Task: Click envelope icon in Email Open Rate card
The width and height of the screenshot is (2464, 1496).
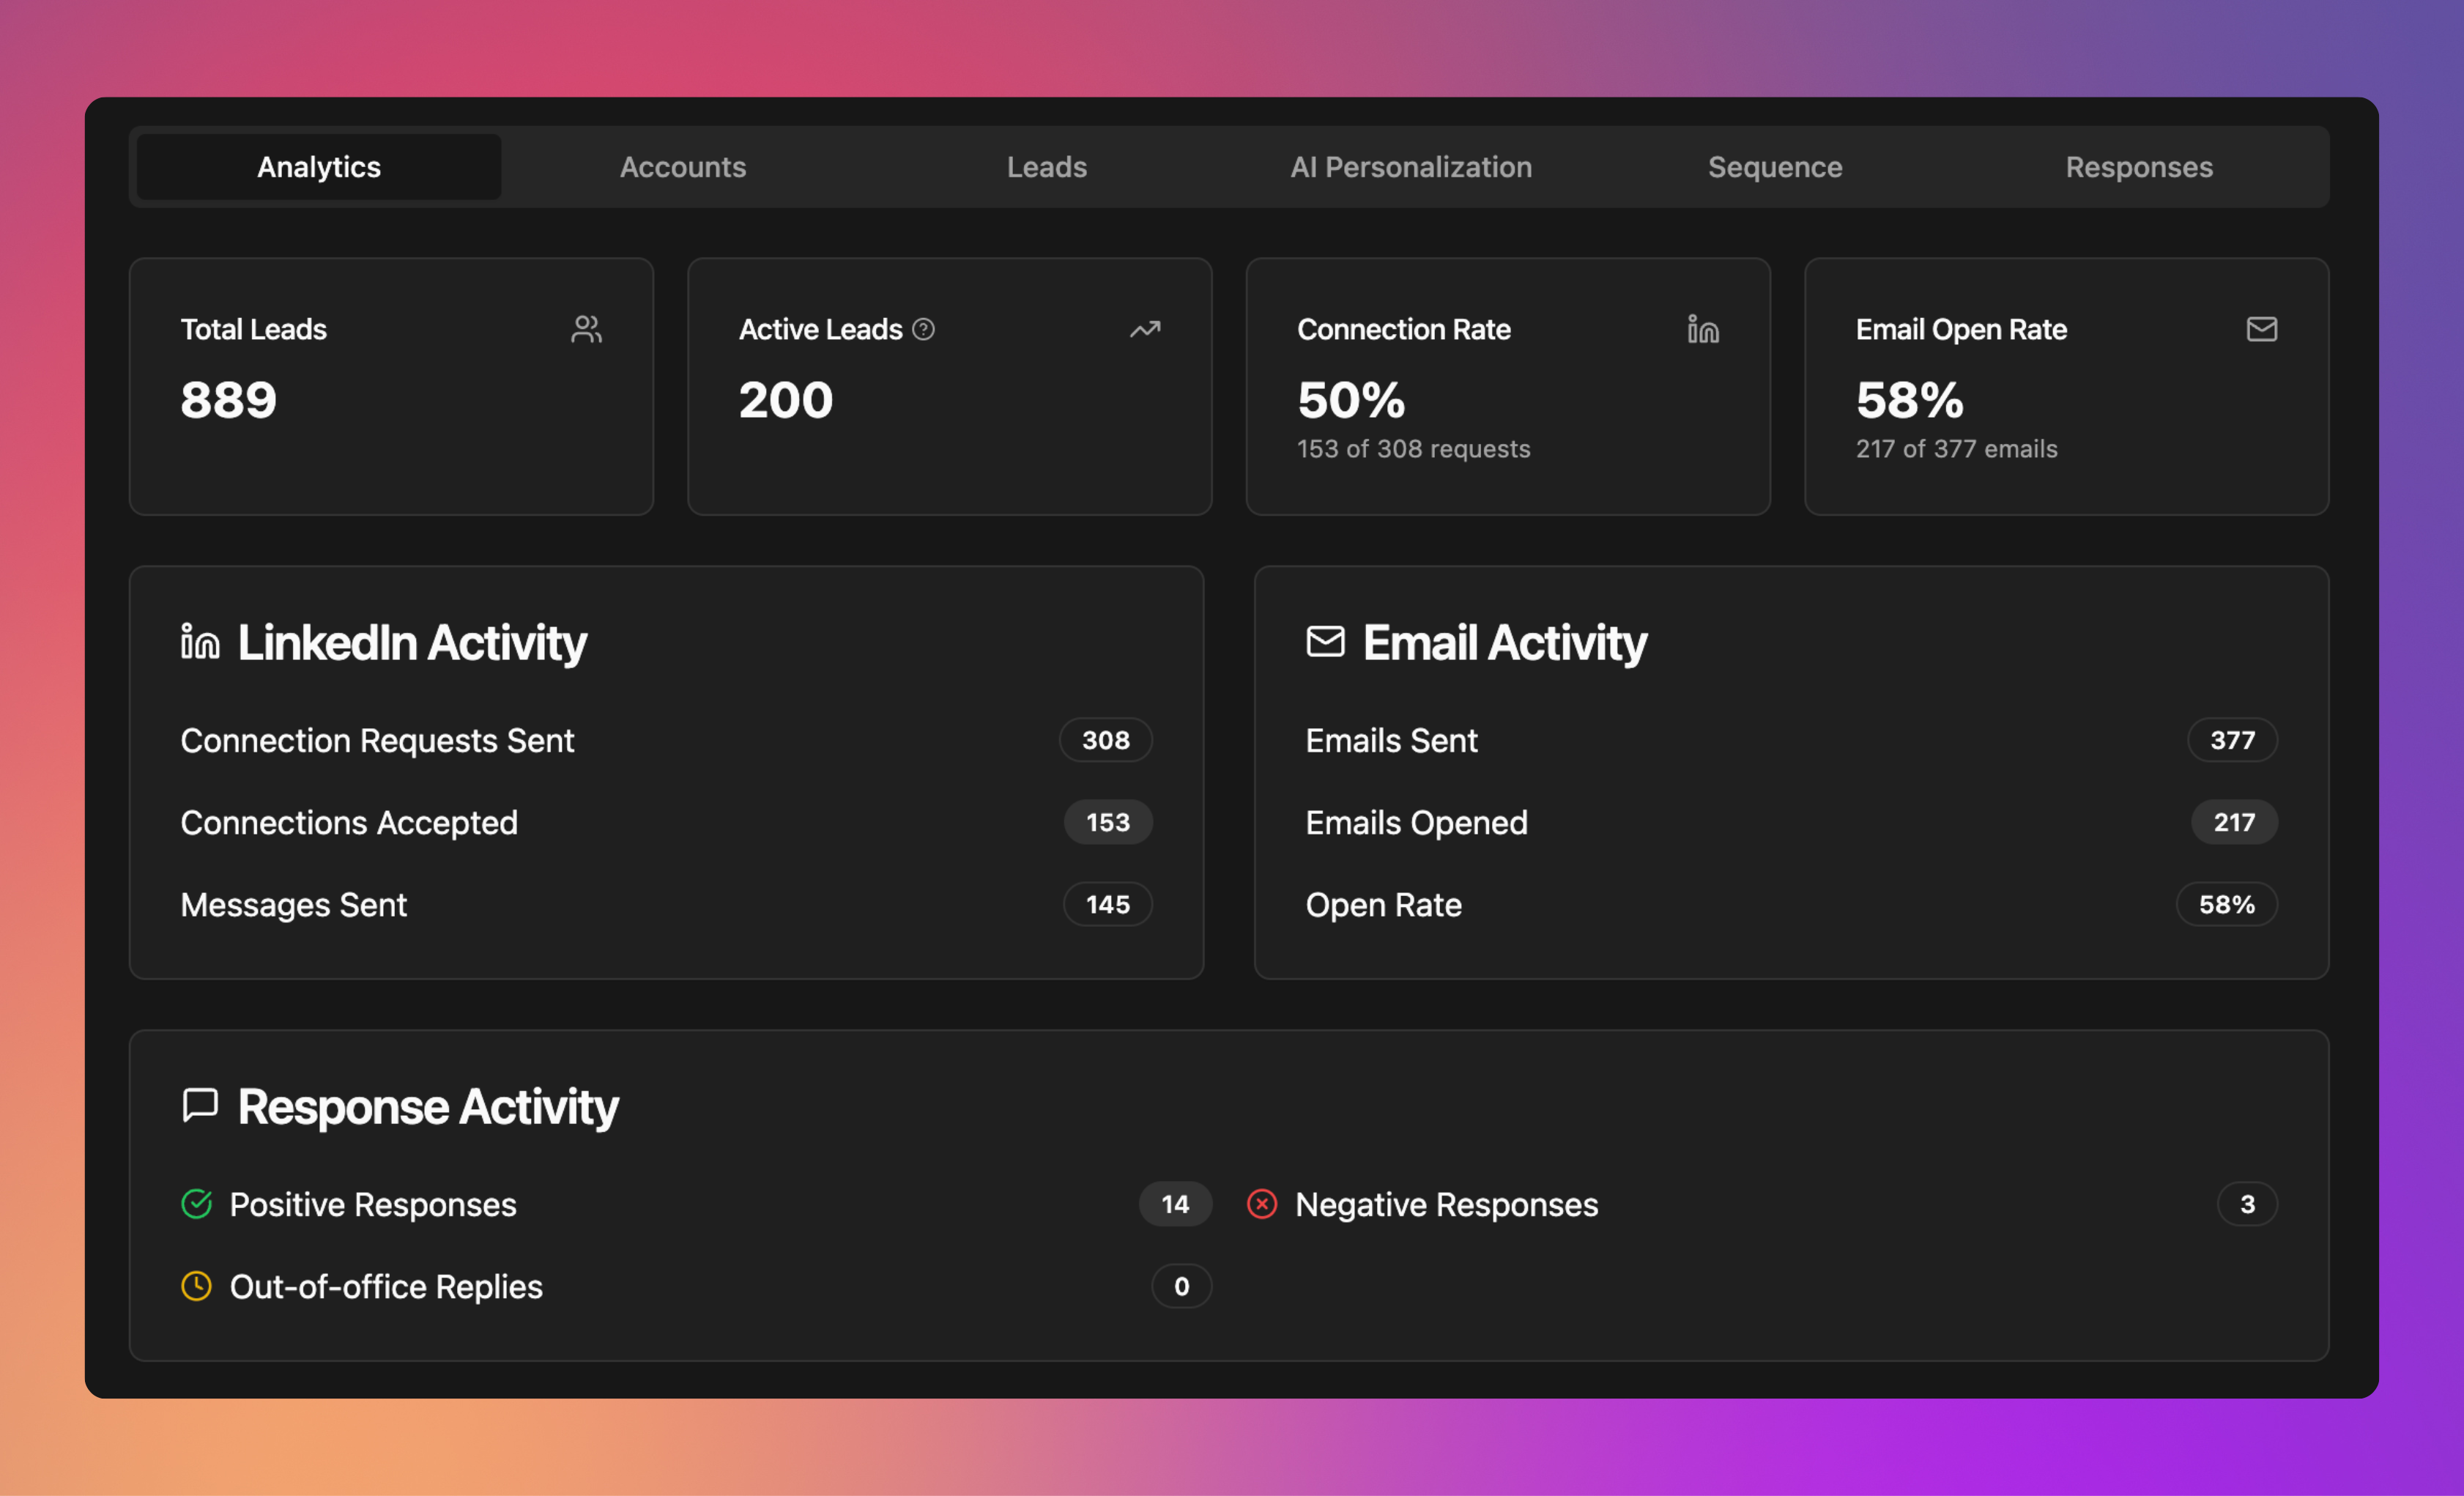Action: tap(2261, 329)
